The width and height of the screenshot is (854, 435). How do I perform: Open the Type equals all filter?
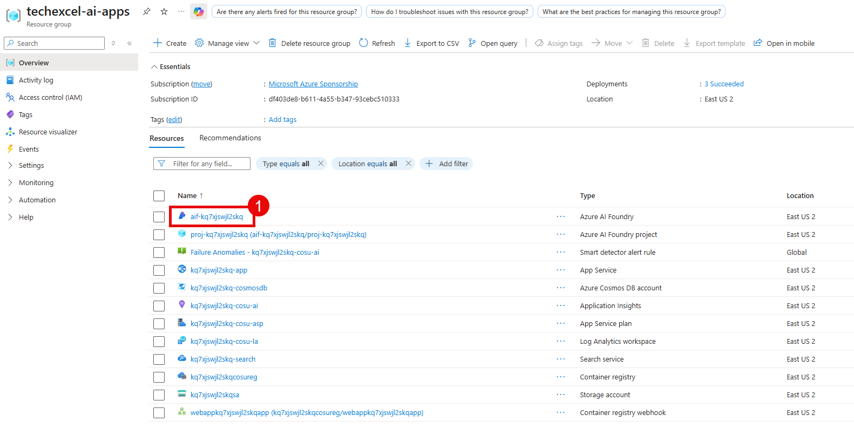pyautogui.click(x=286, y=164)
